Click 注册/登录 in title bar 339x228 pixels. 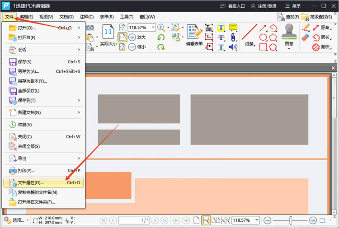pos(264,6)
